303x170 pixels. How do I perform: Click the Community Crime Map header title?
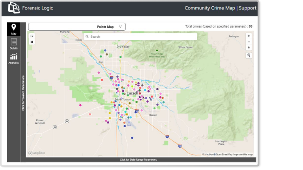[x=209, y=8]
